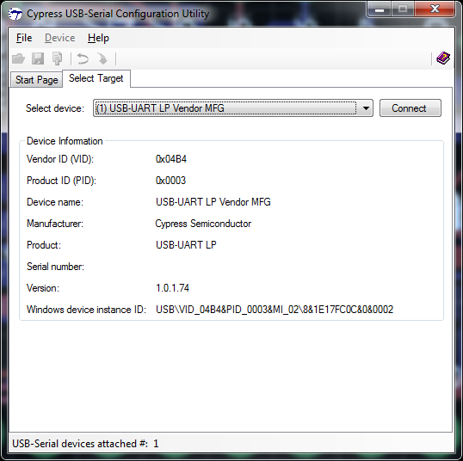Minimize the Configuration Utility window
463x461 pixels.
click(x=380, y=9)
